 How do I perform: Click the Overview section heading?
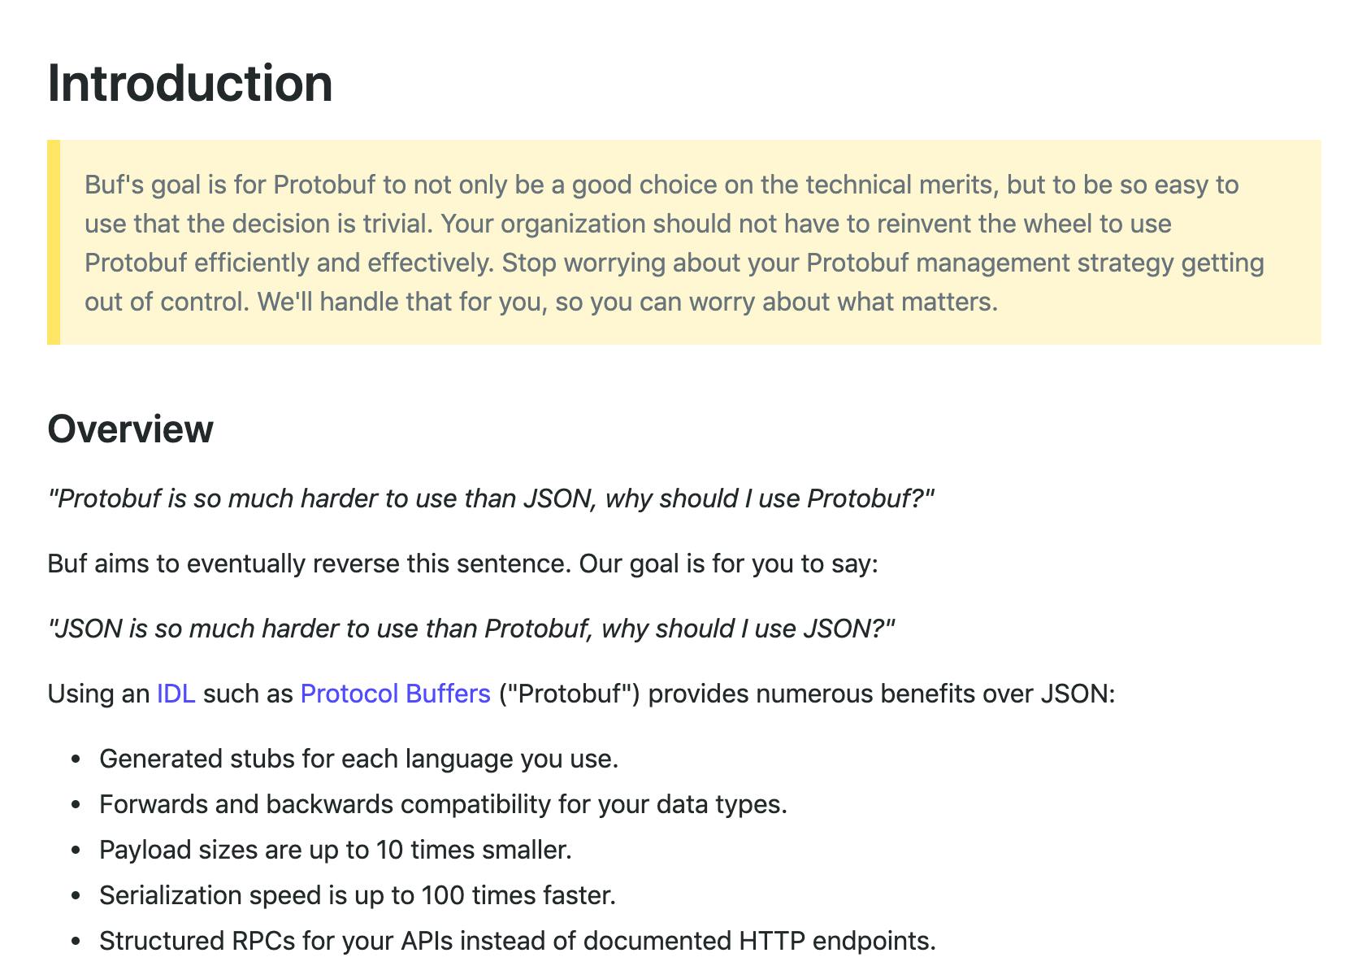point(131,429)
